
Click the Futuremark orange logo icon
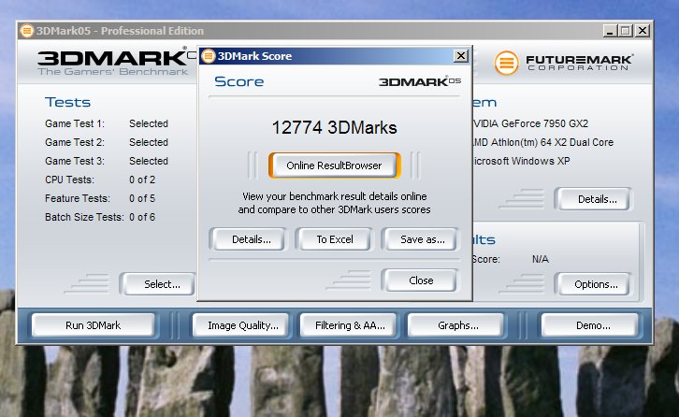point(506,63)
